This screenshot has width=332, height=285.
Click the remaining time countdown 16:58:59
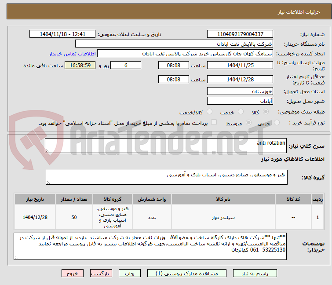click(80, 65)
